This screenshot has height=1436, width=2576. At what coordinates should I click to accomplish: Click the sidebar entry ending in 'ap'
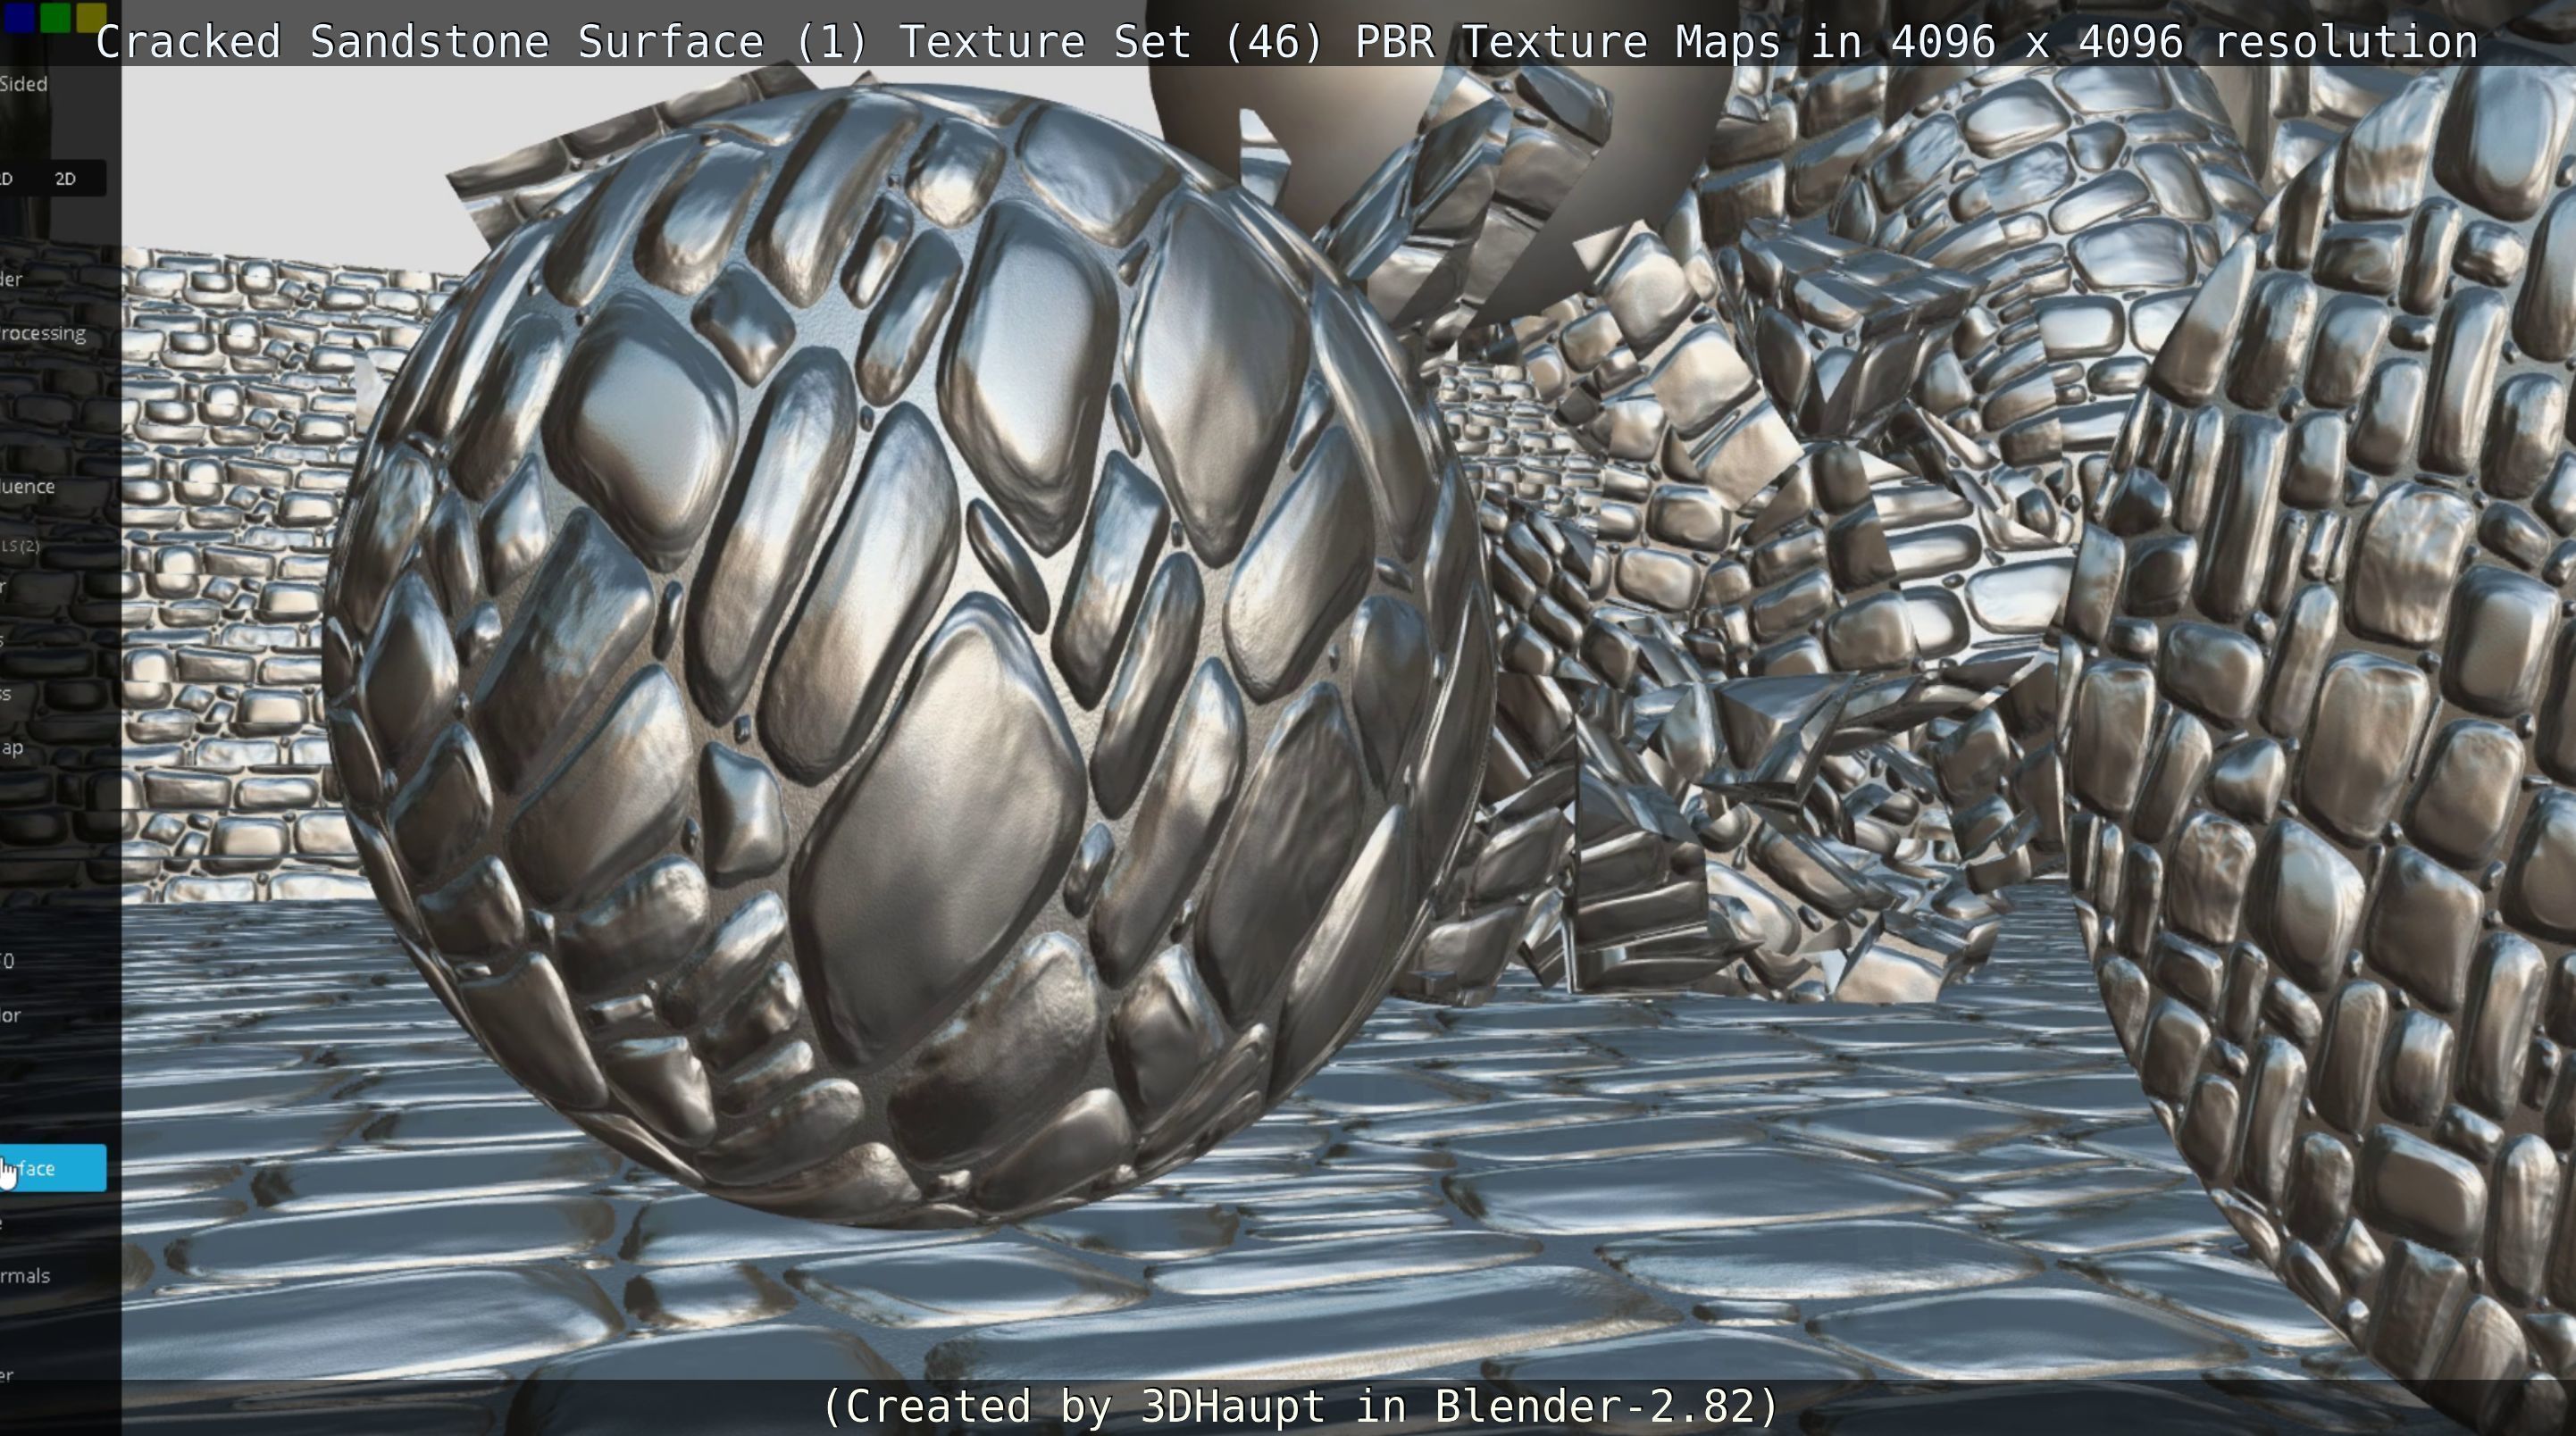(x=12, y=748)
